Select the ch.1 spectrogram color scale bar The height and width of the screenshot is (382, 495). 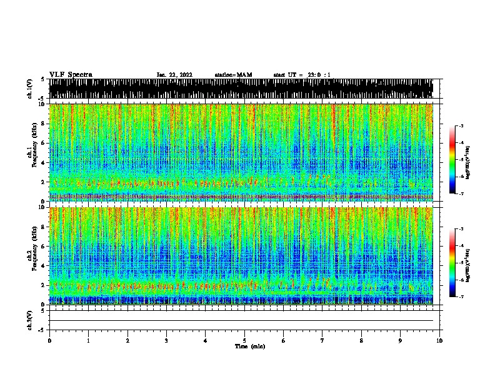452,160
